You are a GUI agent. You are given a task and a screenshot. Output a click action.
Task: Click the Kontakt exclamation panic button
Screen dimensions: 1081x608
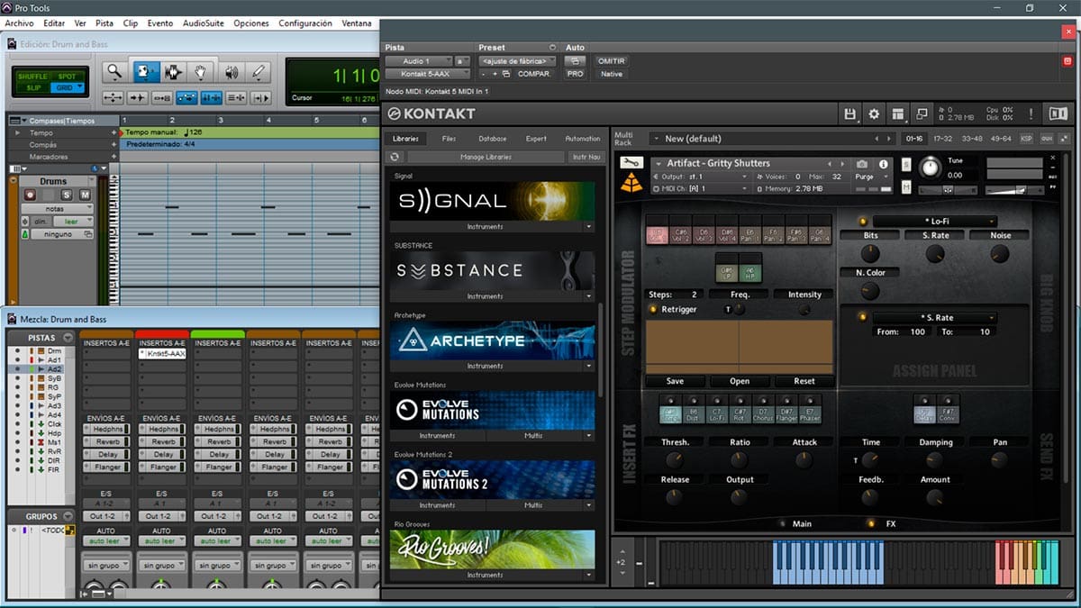1031,114
